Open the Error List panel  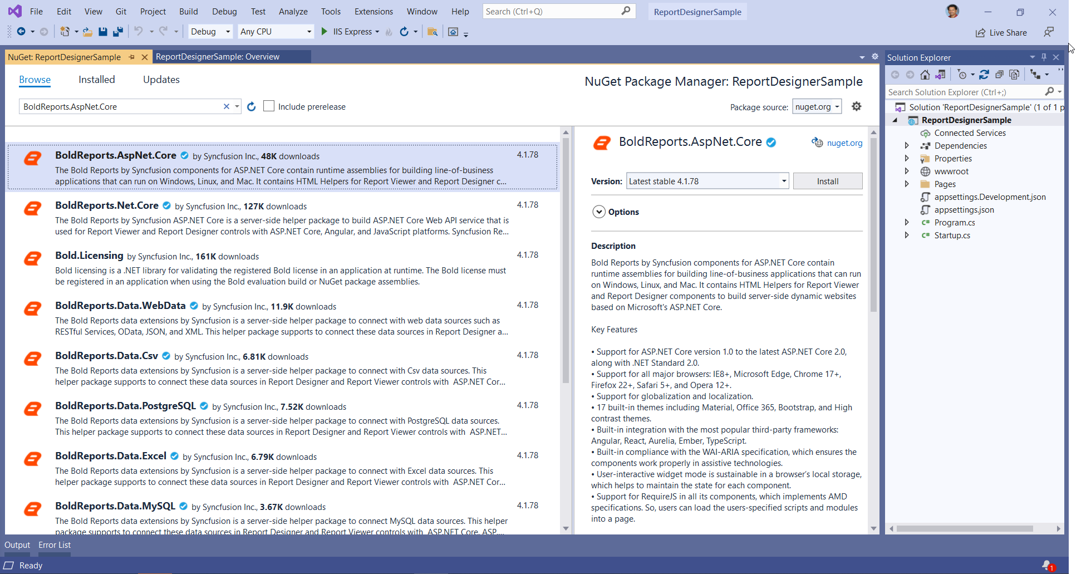click(55, 545)
